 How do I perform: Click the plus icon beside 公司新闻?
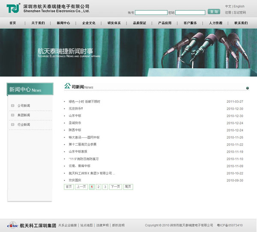[13, 105]
